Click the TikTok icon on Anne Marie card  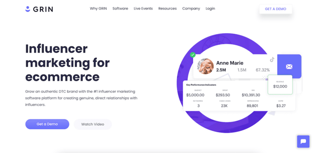(x=272, y=59)
